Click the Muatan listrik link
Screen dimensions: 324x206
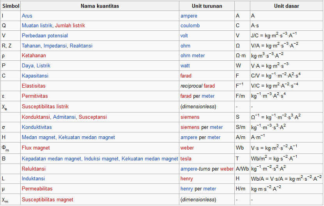coord(37,26)
